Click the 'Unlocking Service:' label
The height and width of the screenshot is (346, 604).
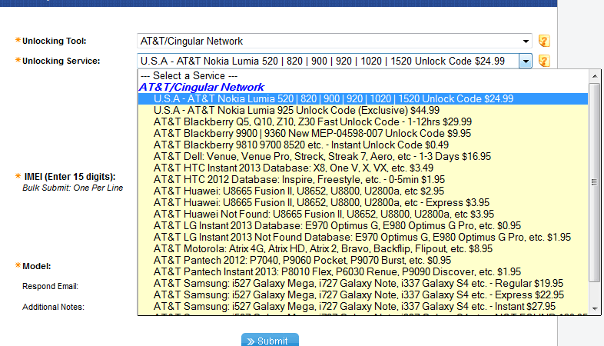[61, 61]
